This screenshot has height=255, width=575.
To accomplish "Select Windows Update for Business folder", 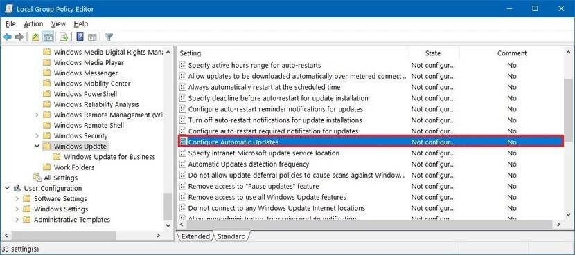I will pos(109,157).
